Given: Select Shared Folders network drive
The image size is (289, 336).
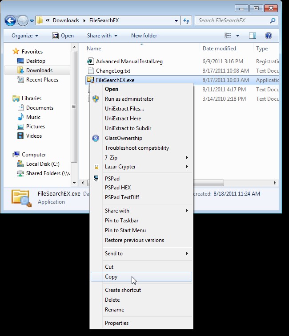Looking at the screenshot, I should 44,173.
